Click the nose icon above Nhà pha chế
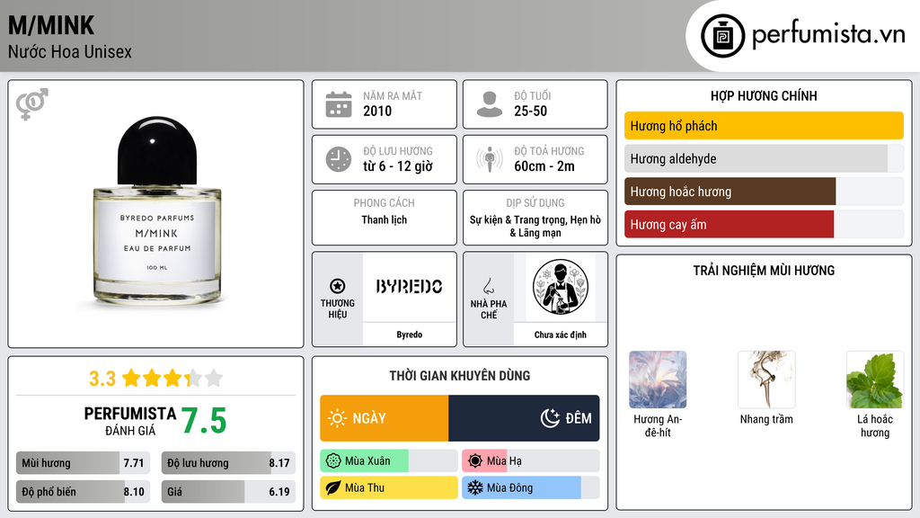Screen dimensions: 920x518 pos(488,286)
